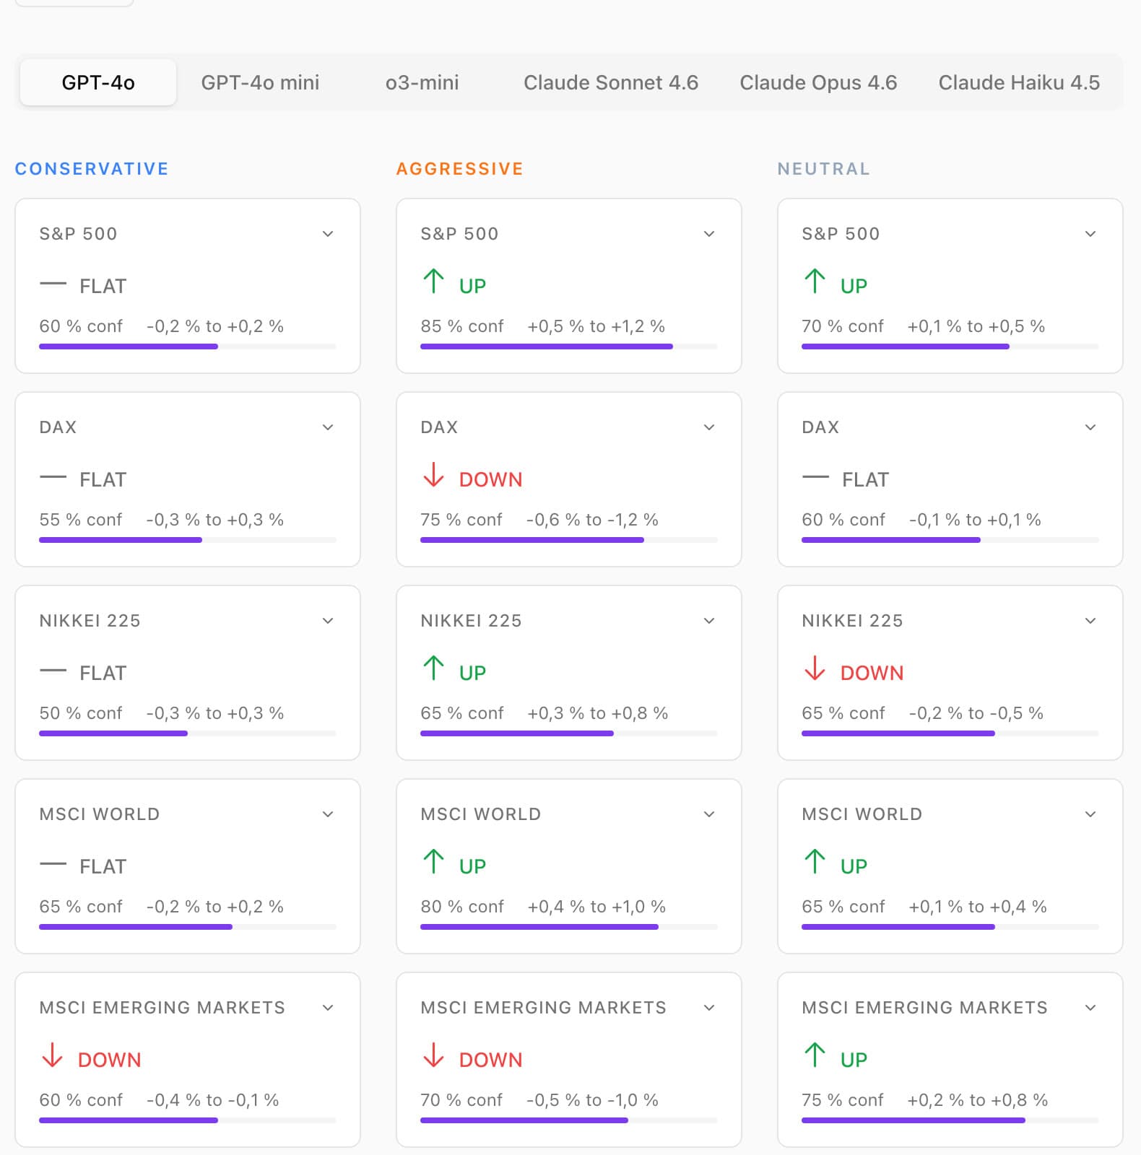Expand Aggressive MSCI World card chevron
This screenshot has height=1155, width=1141.
(709, 814)
